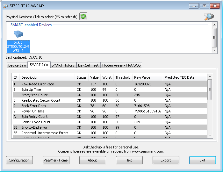Screen dimensions: 223x172
Task: Switch to the Device Info tab
Action: [17, 65]
